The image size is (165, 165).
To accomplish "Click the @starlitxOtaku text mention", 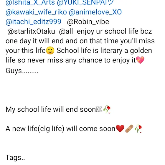I will pos(31,32).
